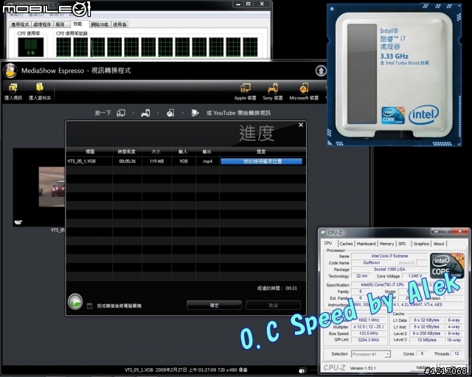The height and width of the screenshot is (377, 472).
Task: Click the 1.248 V core voltage value
Action: (414, 276)
